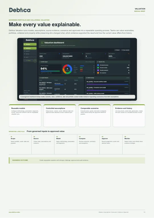
Task: Click the orange icon on the 94% stat card
Action: click(129, 54)
